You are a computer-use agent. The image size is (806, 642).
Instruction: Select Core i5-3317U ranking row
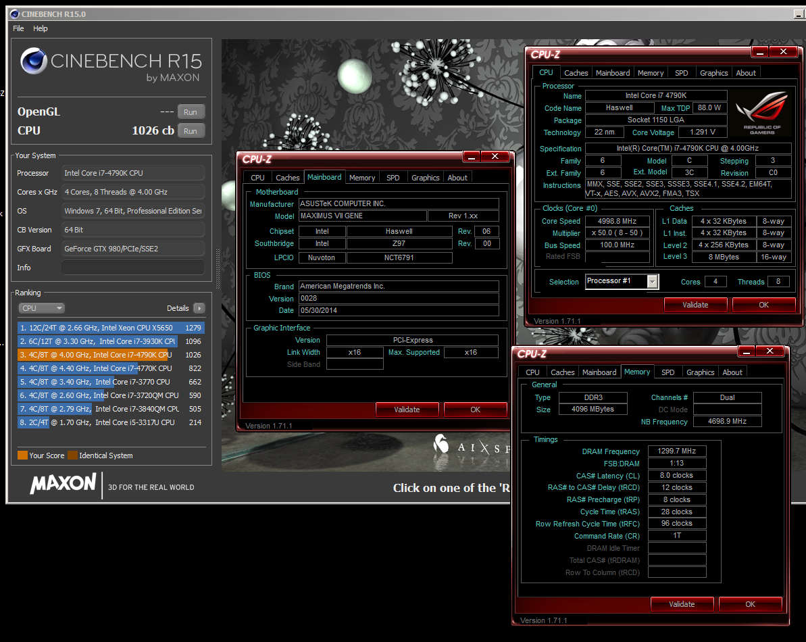(111, 422)
